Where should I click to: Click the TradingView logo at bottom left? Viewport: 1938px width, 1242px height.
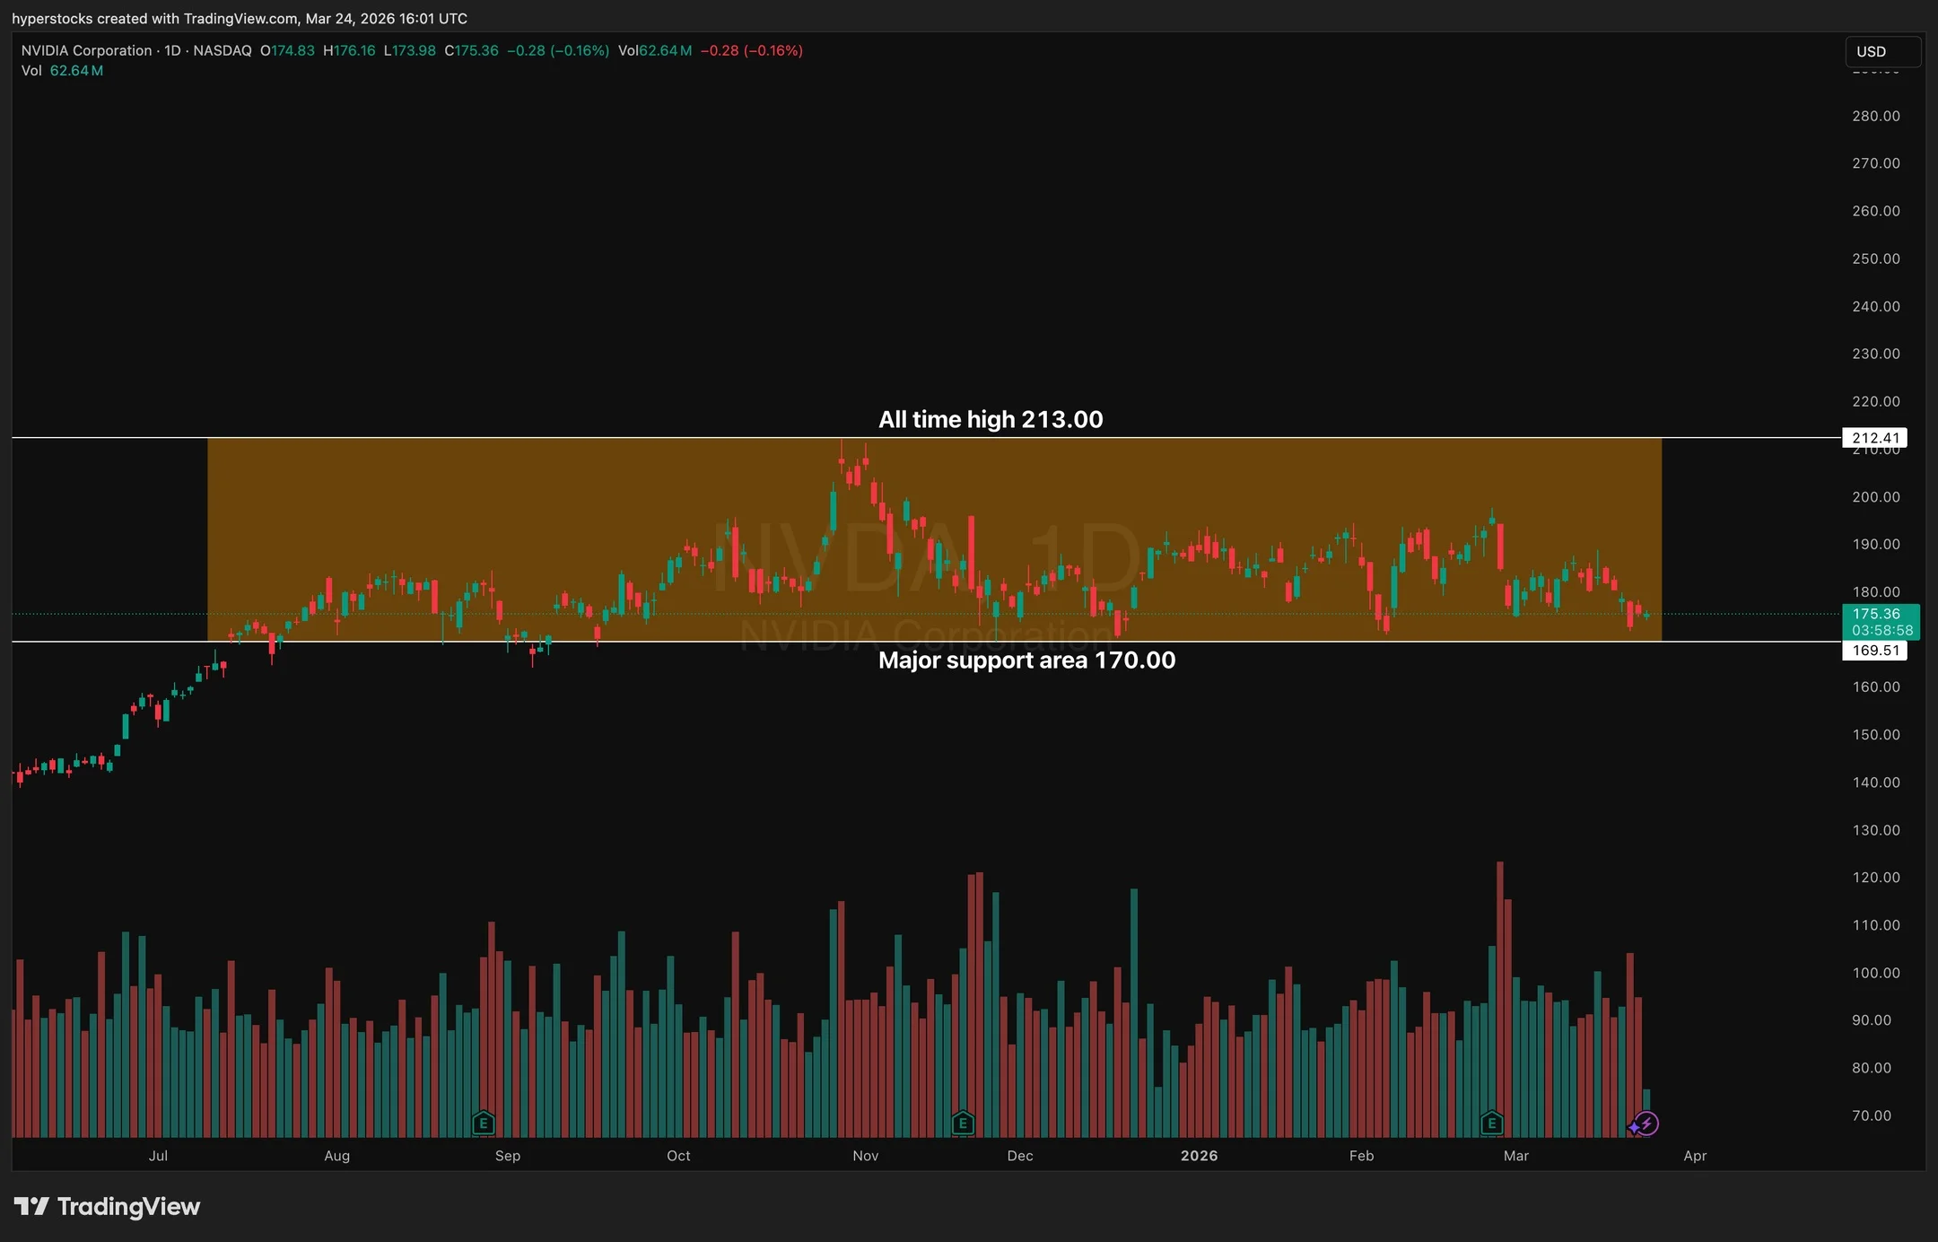coord(107,1206)
